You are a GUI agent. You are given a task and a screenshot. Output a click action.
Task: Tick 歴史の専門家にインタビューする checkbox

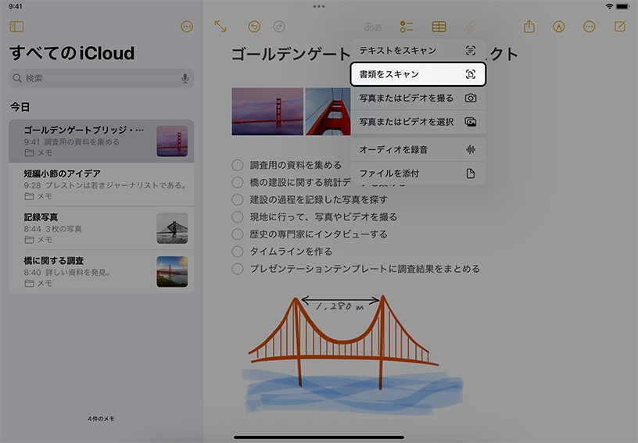point(238,234)
